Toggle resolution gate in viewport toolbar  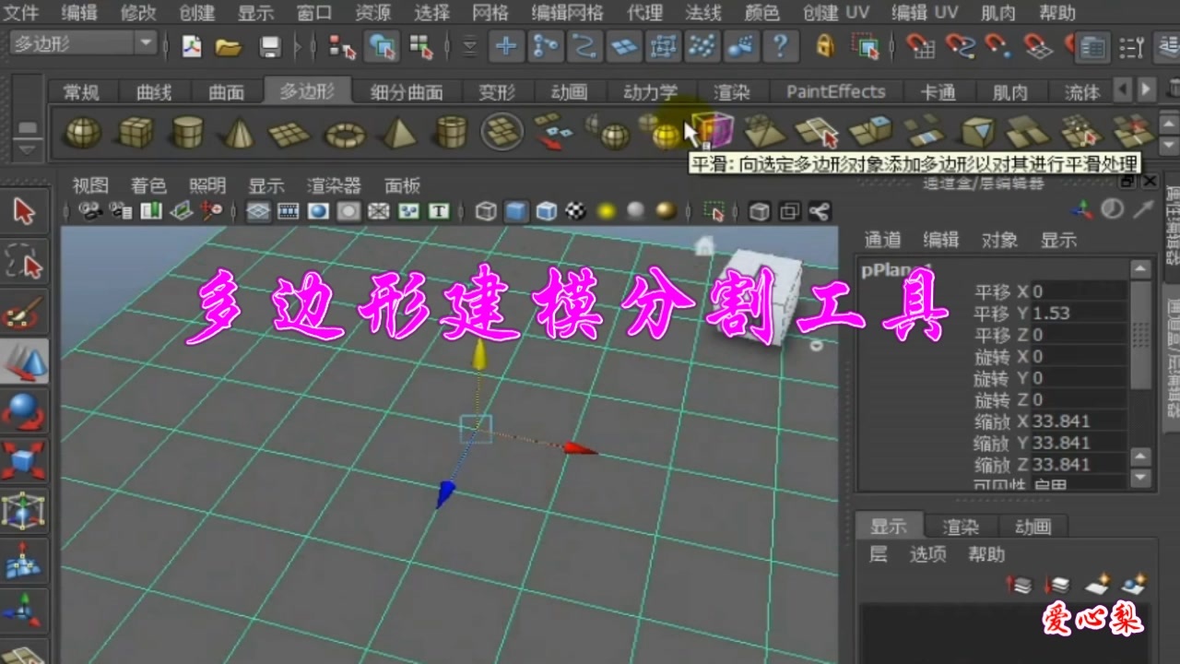[x=318, y=211]
